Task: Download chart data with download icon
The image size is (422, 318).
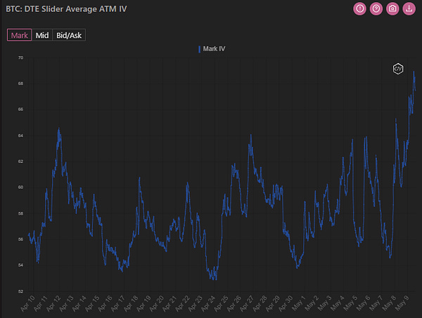Action: pyautogui.click(x=409, y=9)
